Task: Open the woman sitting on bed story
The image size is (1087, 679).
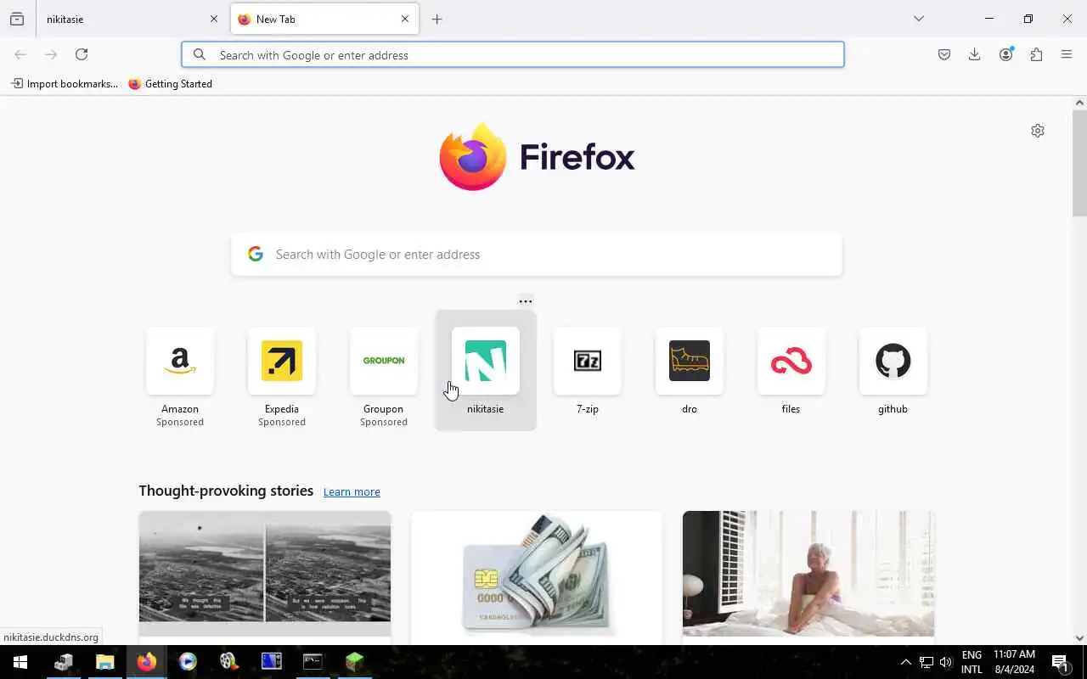Action: (x=808, y=577)
